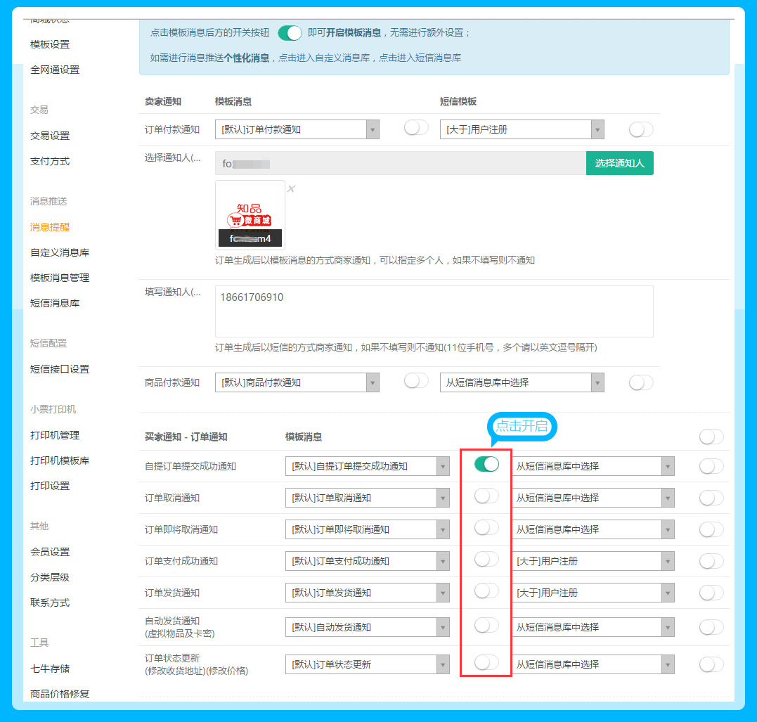Click the 知品微商城 notifier thumbnail

[x=250, y=214]
